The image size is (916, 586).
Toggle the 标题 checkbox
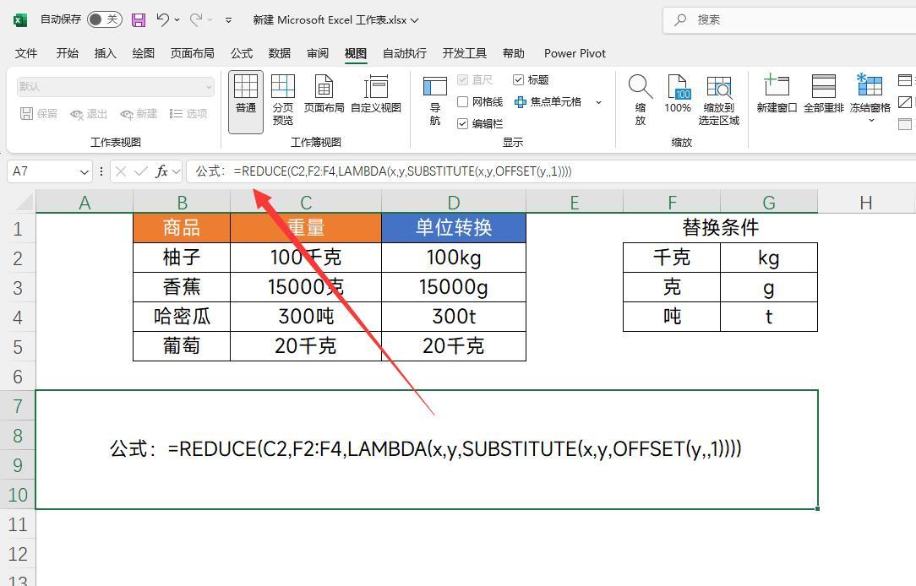pyautogui.click(x=518, y=80)
